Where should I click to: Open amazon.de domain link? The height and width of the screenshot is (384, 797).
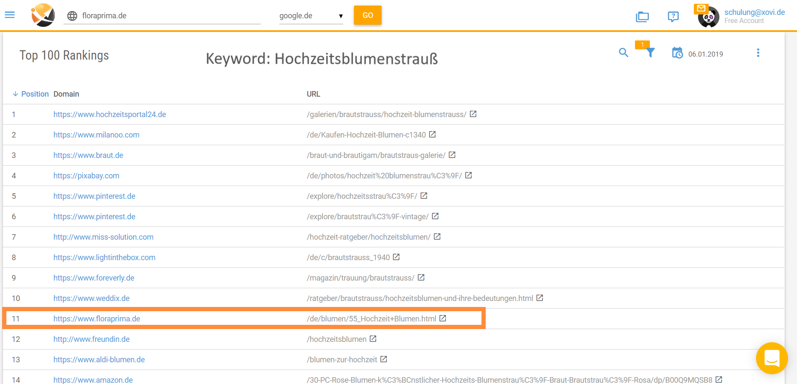point(93,380)
